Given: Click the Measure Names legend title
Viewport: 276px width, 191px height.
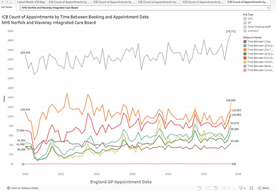Looking at the screenshot, I should coord(252,37).
